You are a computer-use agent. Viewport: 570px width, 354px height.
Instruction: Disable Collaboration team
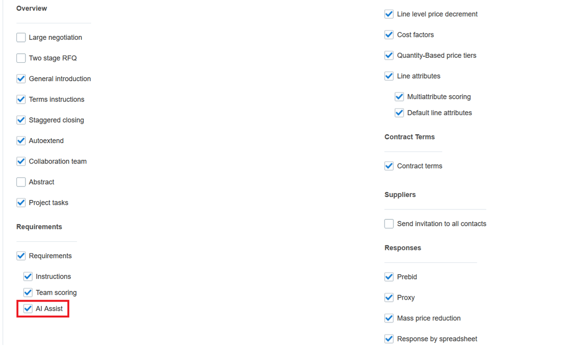21,161
